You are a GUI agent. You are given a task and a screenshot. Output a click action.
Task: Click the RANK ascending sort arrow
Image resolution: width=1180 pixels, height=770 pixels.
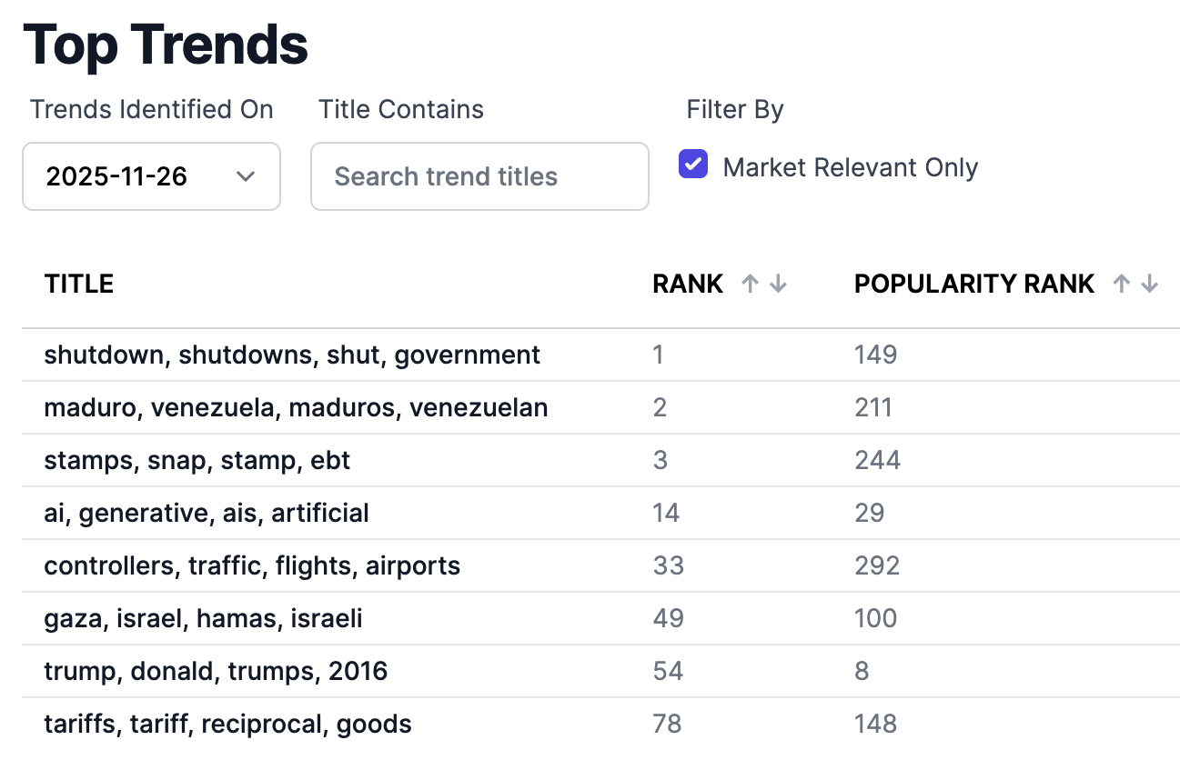749,283
